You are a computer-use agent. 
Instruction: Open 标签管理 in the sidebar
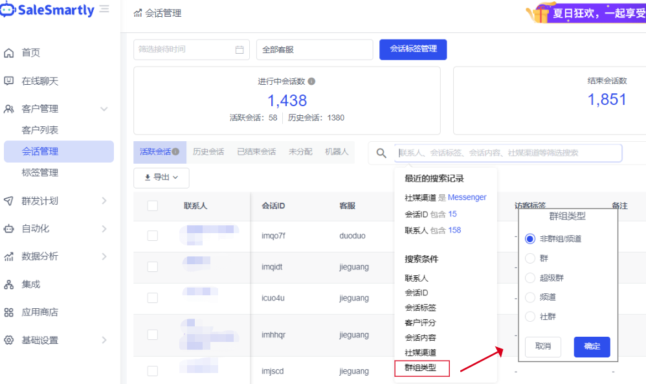pos(40,173)
